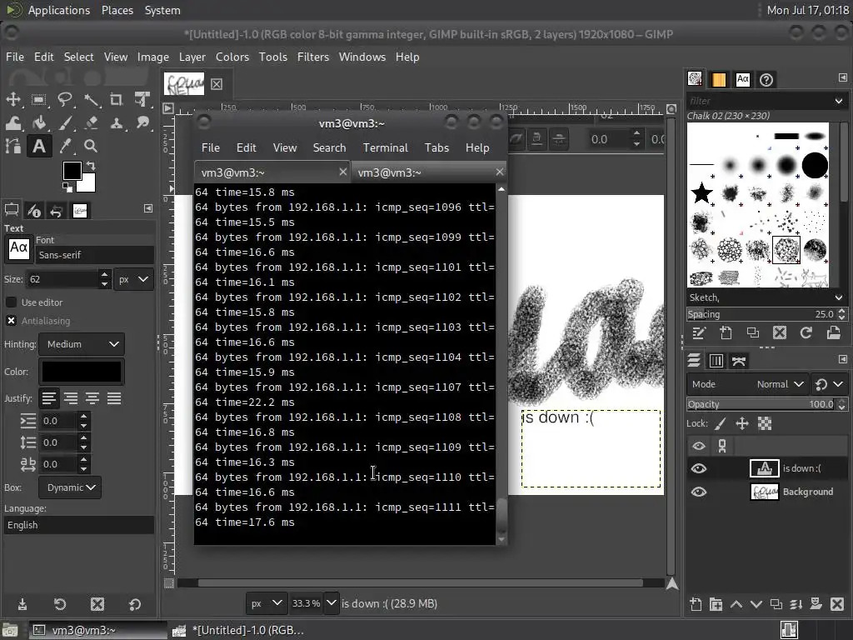This screenshot has width=853, height=640.
Task: Open the GIMP Layer menu
Action: 192,57
